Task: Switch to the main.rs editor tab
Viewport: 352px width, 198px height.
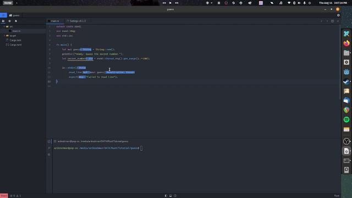Action: pyautogui.click(x=54, y=21)
